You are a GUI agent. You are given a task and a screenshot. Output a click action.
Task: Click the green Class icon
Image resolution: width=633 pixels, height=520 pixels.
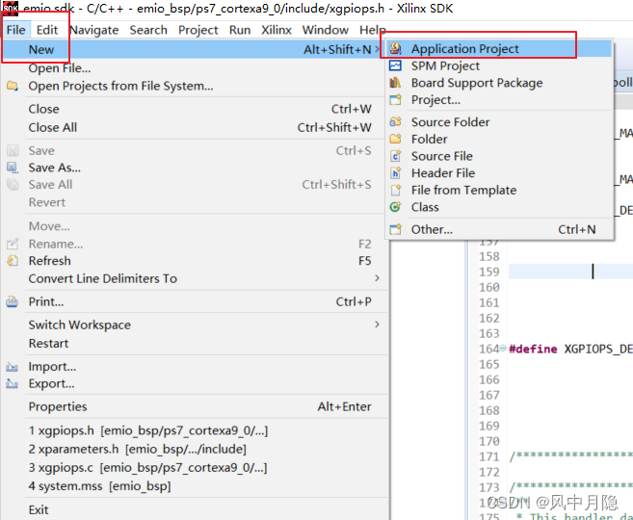tap(395, 207)
